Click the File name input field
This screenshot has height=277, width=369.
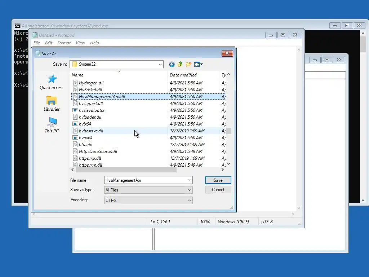pos(146,180)
